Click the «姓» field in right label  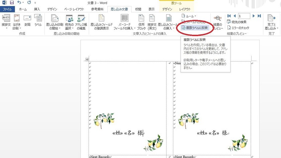point(202,133)
